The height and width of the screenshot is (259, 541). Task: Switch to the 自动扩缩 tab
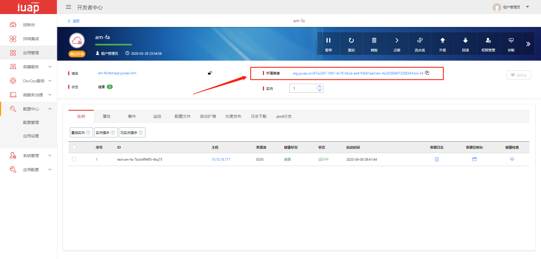point(208,116)
